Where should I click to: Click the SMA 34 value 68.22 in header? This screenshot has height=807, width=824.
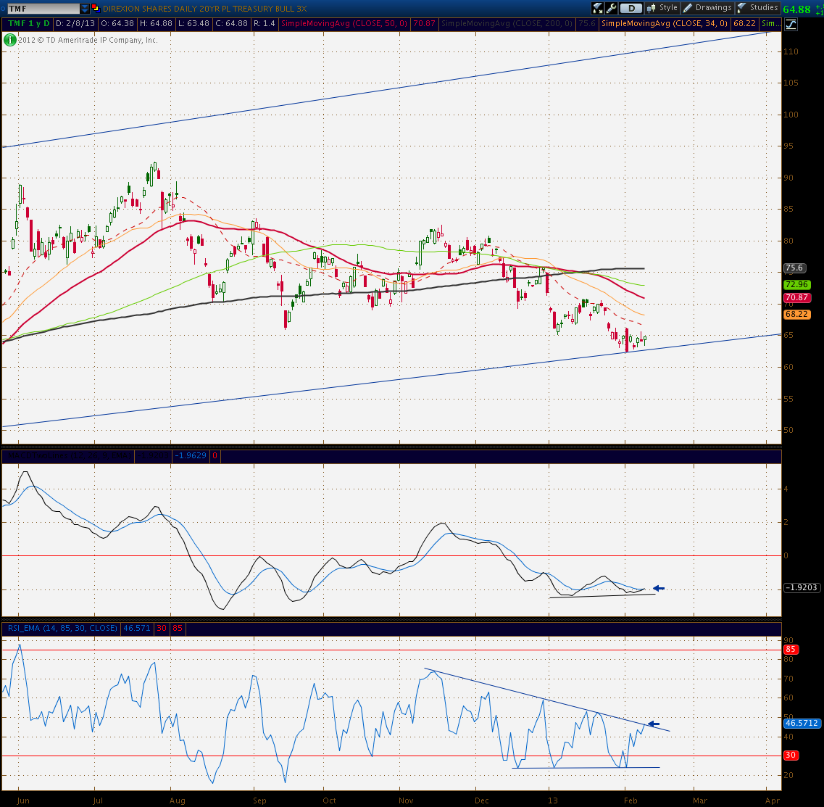click(744, 24)
